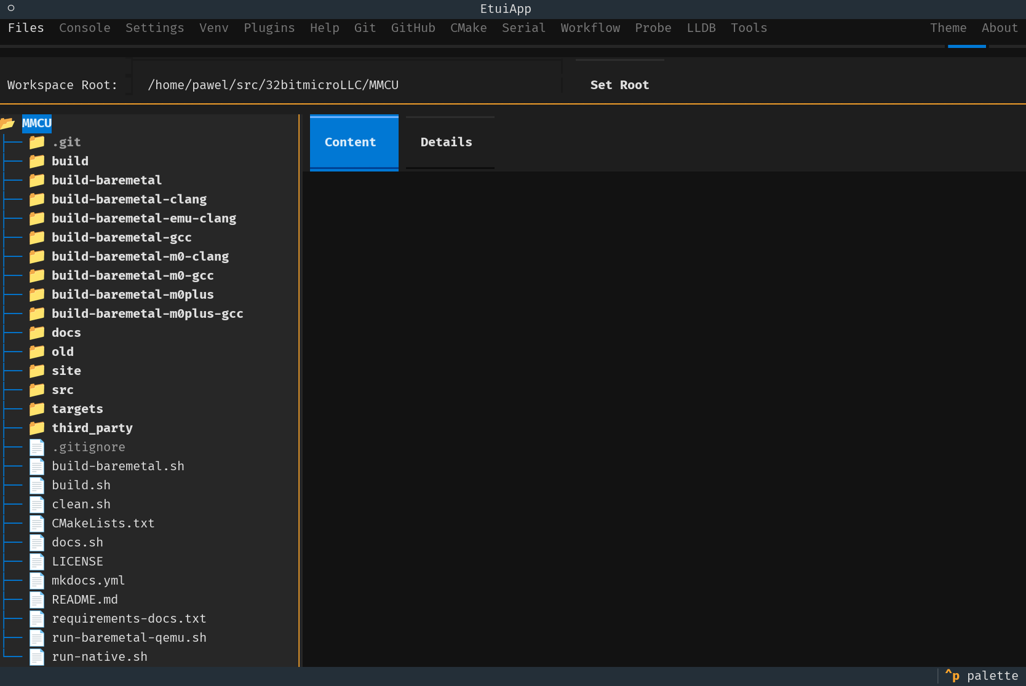
Task: Click the Theme option
Action: coord(948,28)
